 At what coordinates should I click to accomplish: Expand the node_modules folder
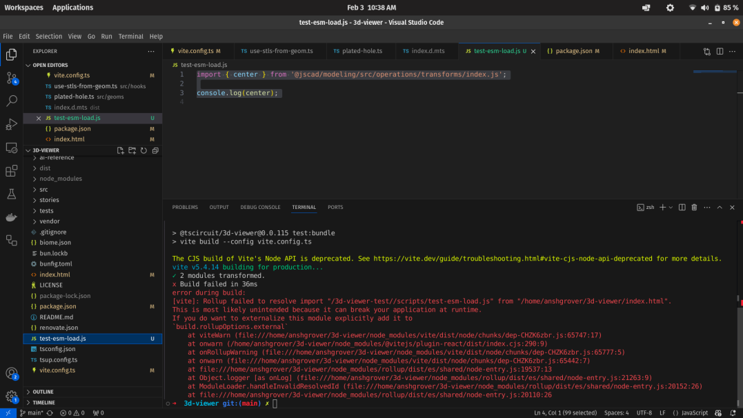pos(60,179)
